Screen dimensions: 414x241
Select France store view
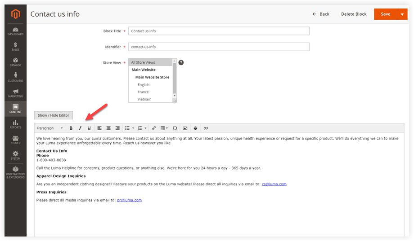(143, 92)
